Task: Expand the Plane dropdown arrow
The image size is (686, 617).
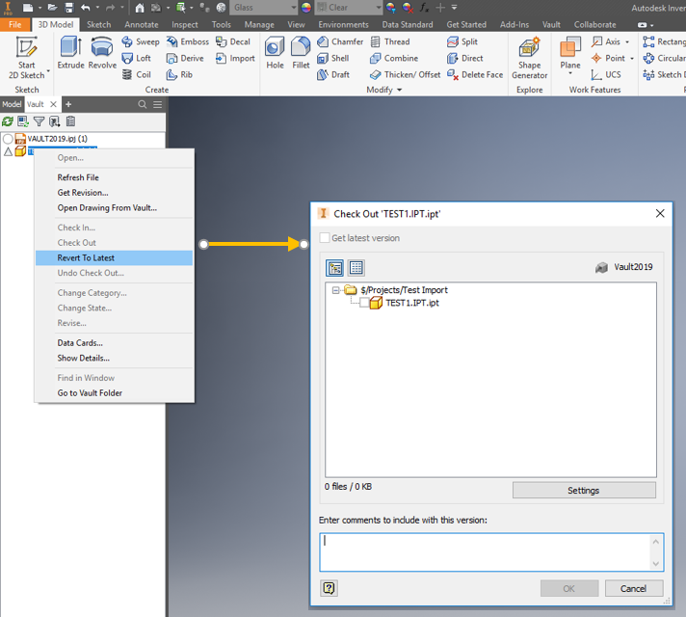Action: point(570,73)
